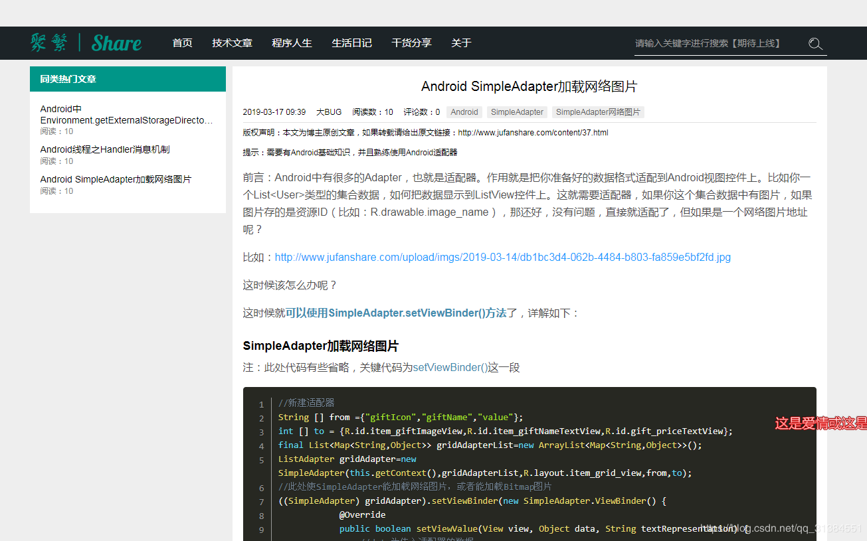
Task: Click the publish date 2019-03-17 09:39
Action: [x=274, y=112]
